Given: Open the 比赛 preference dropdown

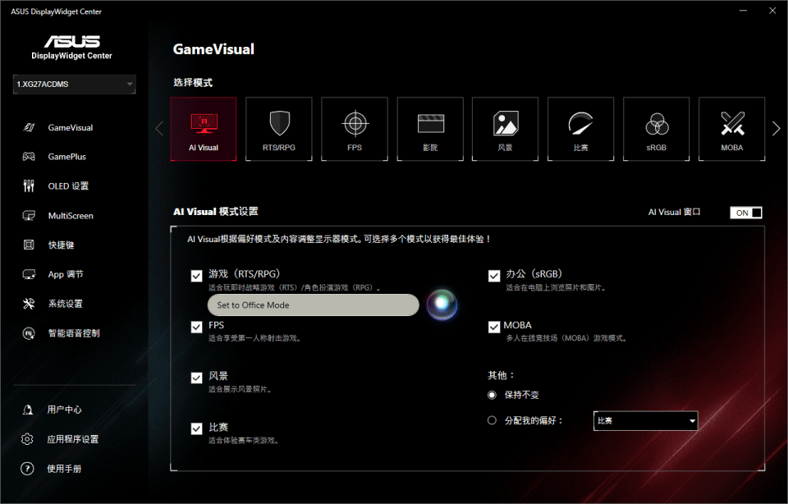Looking at the screenshot, I should tap(645, 420).
